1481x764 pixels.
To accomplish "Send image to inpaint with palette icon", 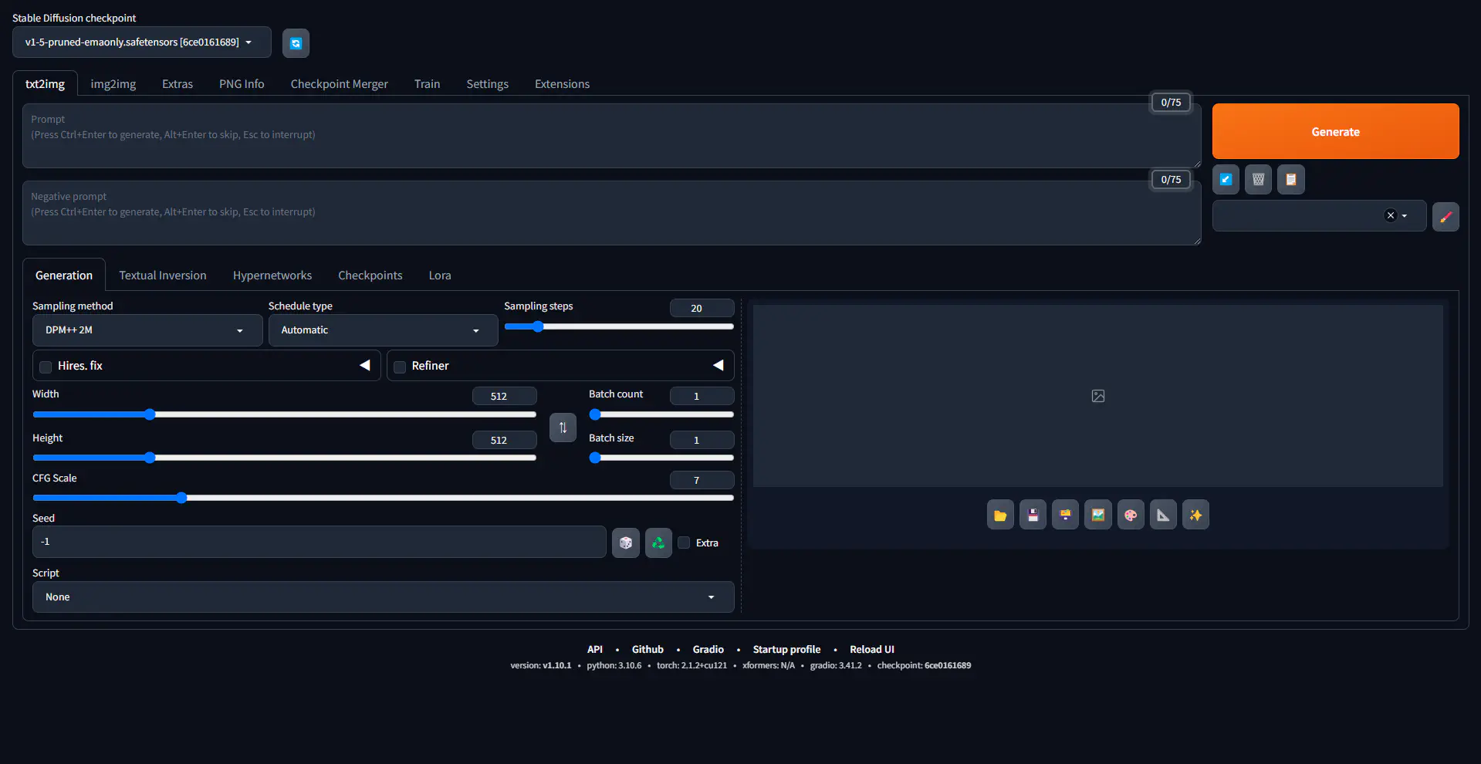I will [x=1131, y=516].
